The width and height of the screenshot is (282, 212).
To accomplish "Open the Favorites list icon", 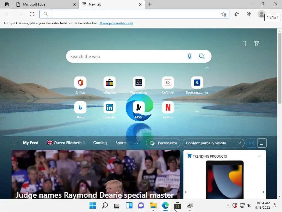I will tap(237, 14).
